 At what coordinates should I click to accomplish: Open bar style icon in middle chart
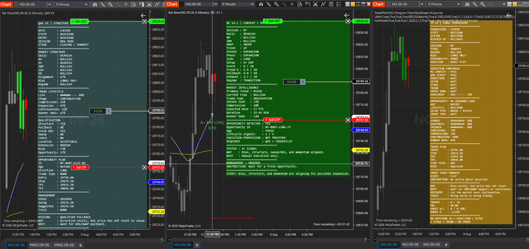tap(261, 4)
